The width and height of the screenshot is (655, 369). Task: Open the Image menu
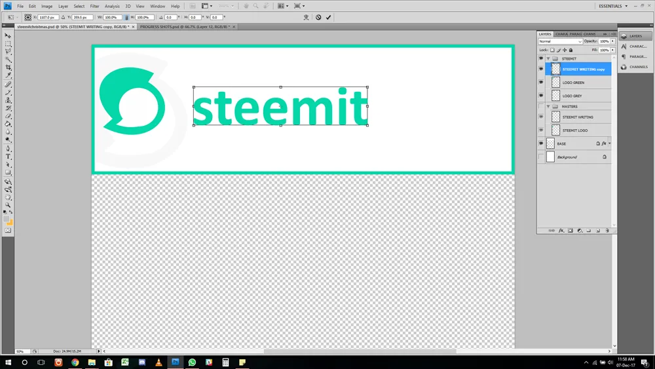pos(47,7)
